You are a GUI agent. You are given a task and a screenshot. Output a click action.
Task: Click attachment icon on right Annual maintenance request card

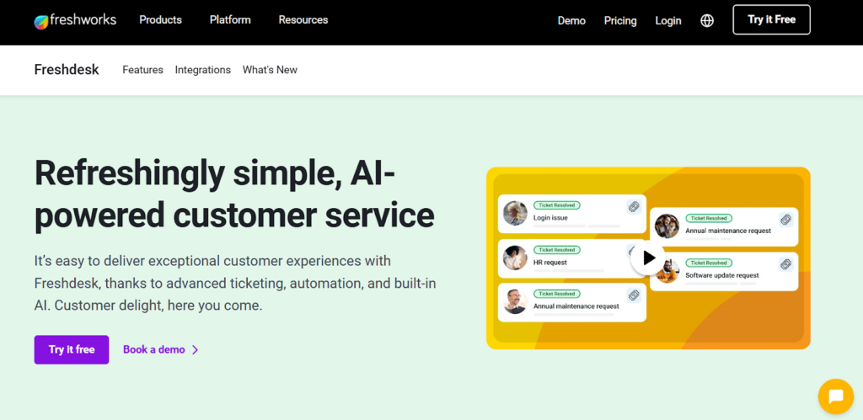(x=785, y=220)
